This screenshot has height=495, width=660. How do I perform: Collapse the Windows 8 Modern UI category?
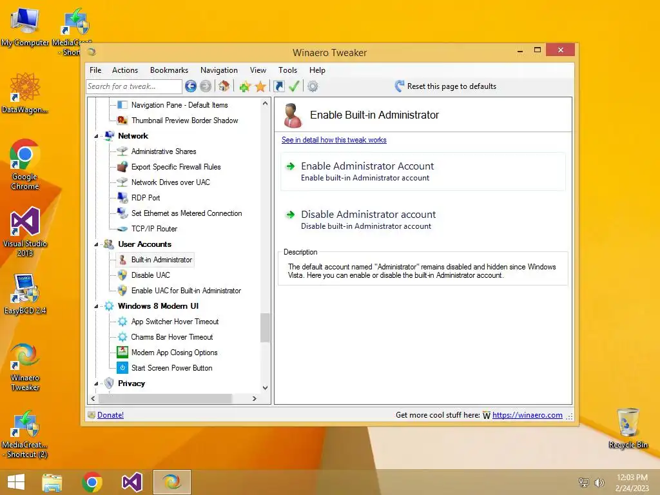pyautogui.click(x=96, y=306)
